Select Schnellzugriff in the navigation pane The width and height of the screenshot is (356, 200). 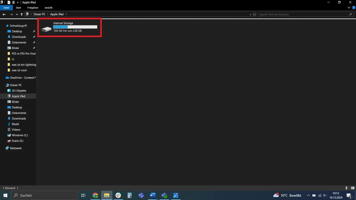18,26
